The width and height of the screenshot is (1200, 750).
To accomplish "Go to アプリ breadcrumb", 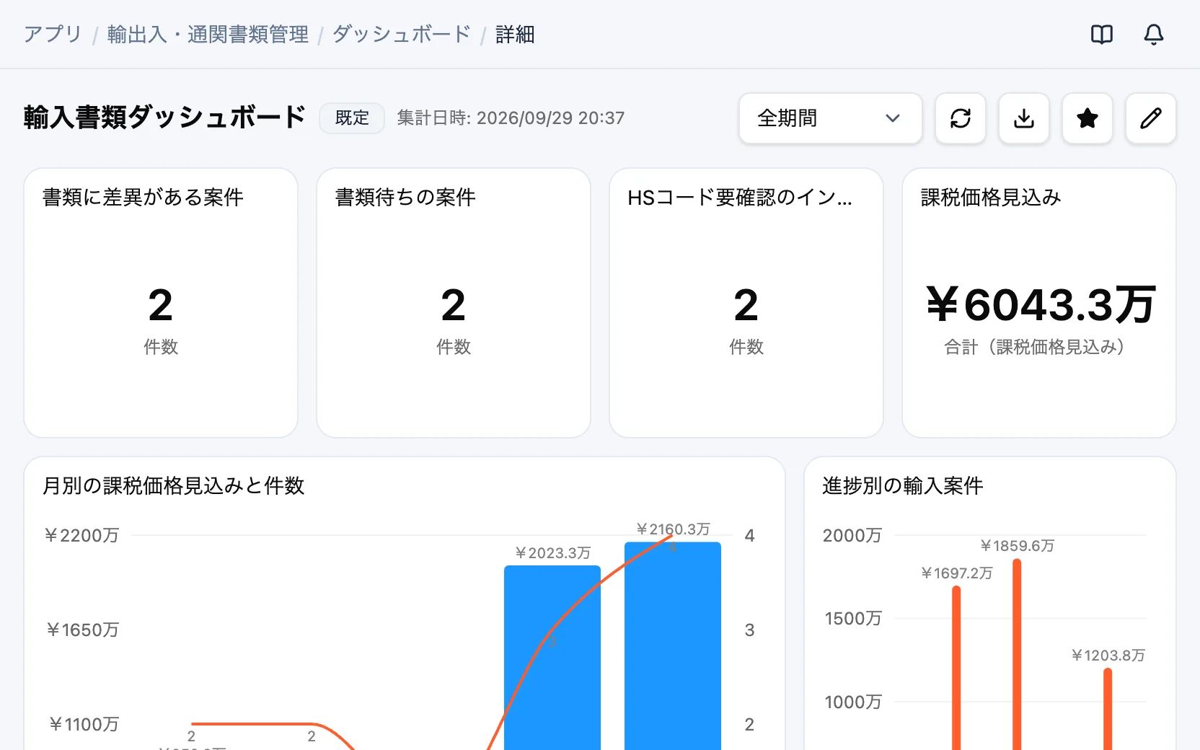I will pyautogui.click(x=53, y=35).
